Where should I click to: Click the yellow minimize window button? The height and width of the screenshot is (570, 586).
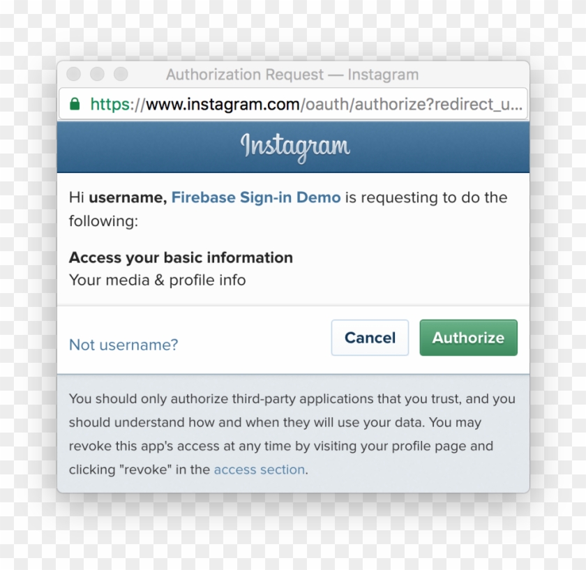[x=97, y=74]
